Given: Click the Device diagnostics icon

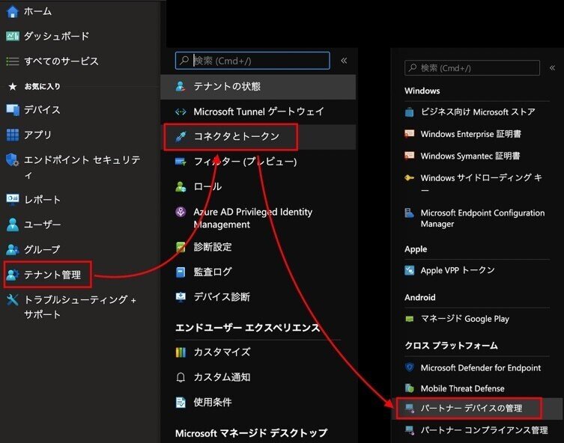Looking at the screenshot, I should tap(181, 297).
